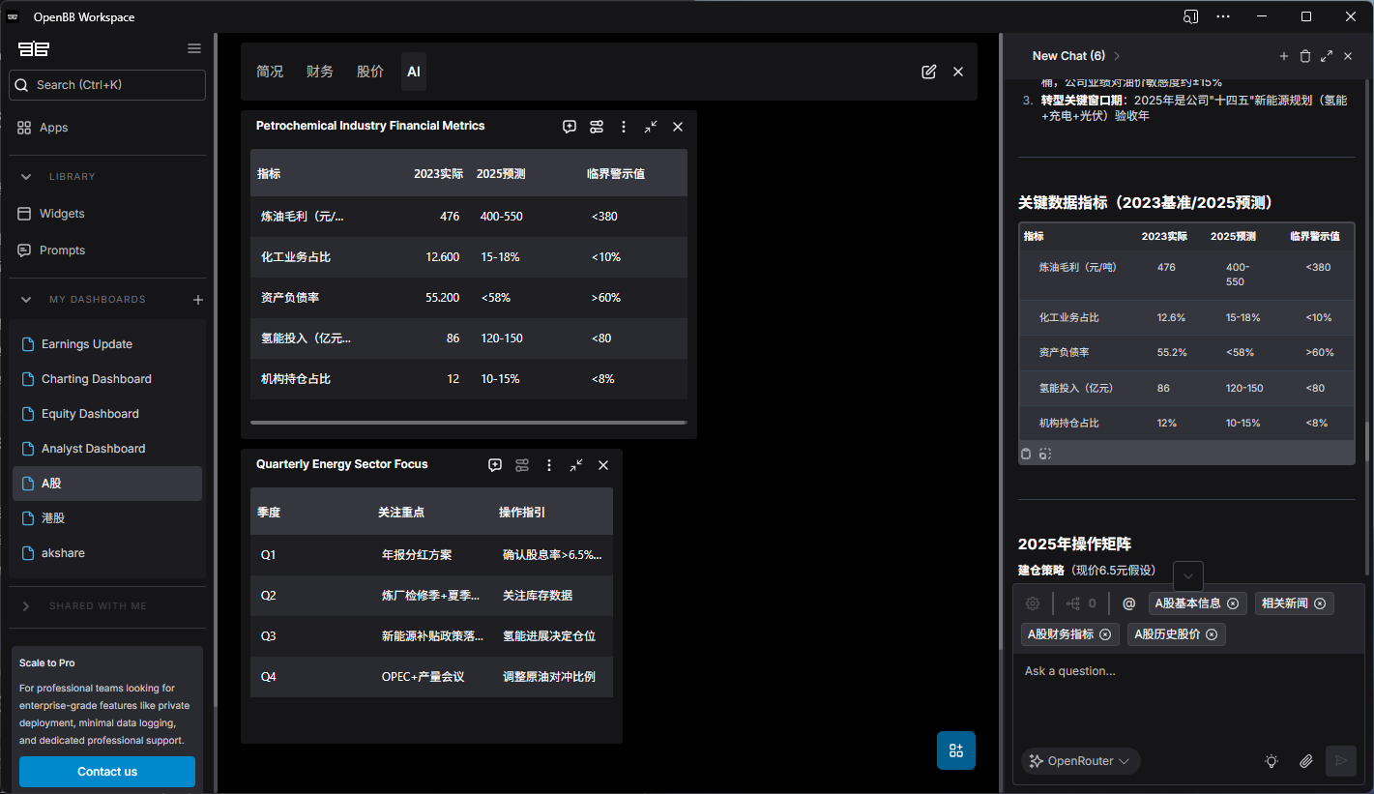Collapse the Quarterly Energy Sector Focus widget
This screenshot has height=794, width=1374.
576,465
